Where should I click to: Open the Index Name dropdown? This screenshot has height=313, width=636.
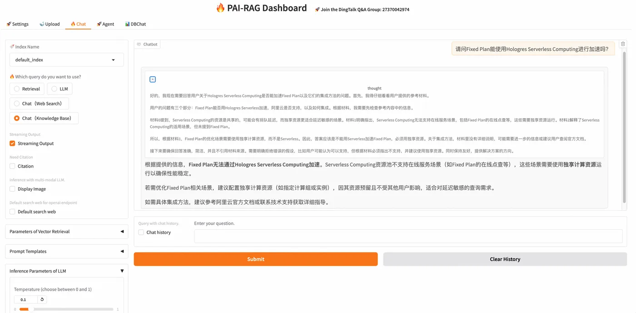pos(67,60)
